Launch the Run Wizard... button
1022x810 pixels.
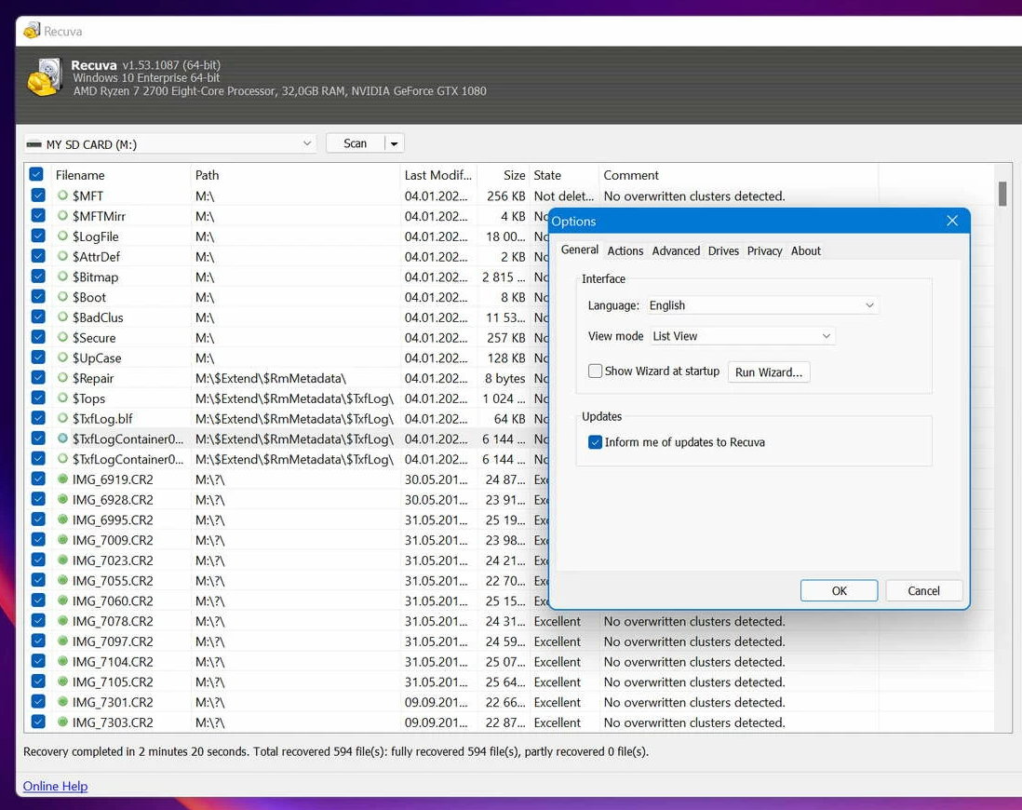tap(769, 371)
